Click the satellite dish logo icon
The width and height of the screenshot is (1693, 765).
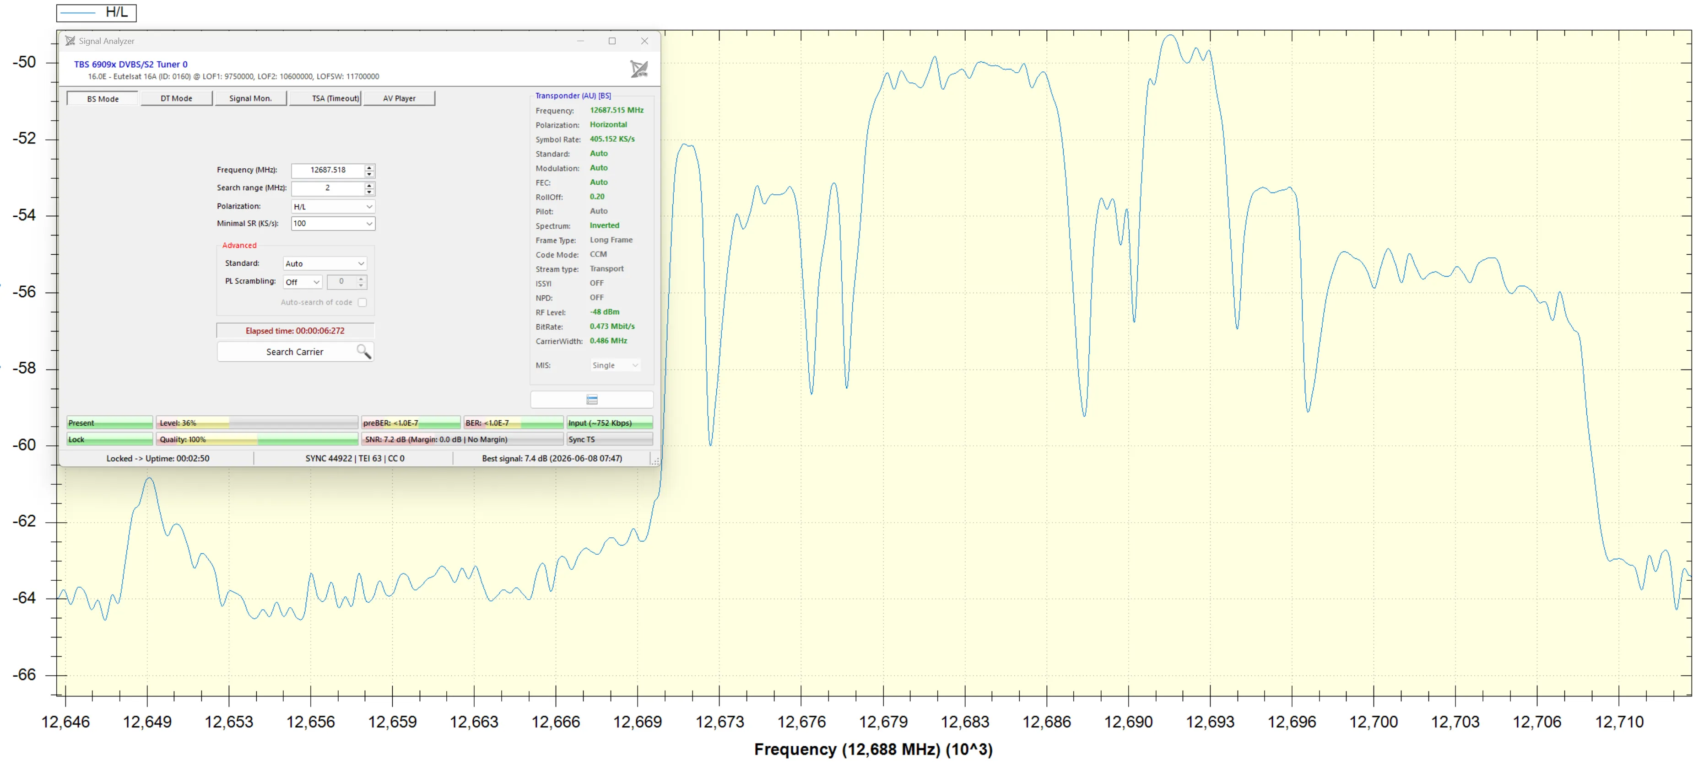(639, 69)
